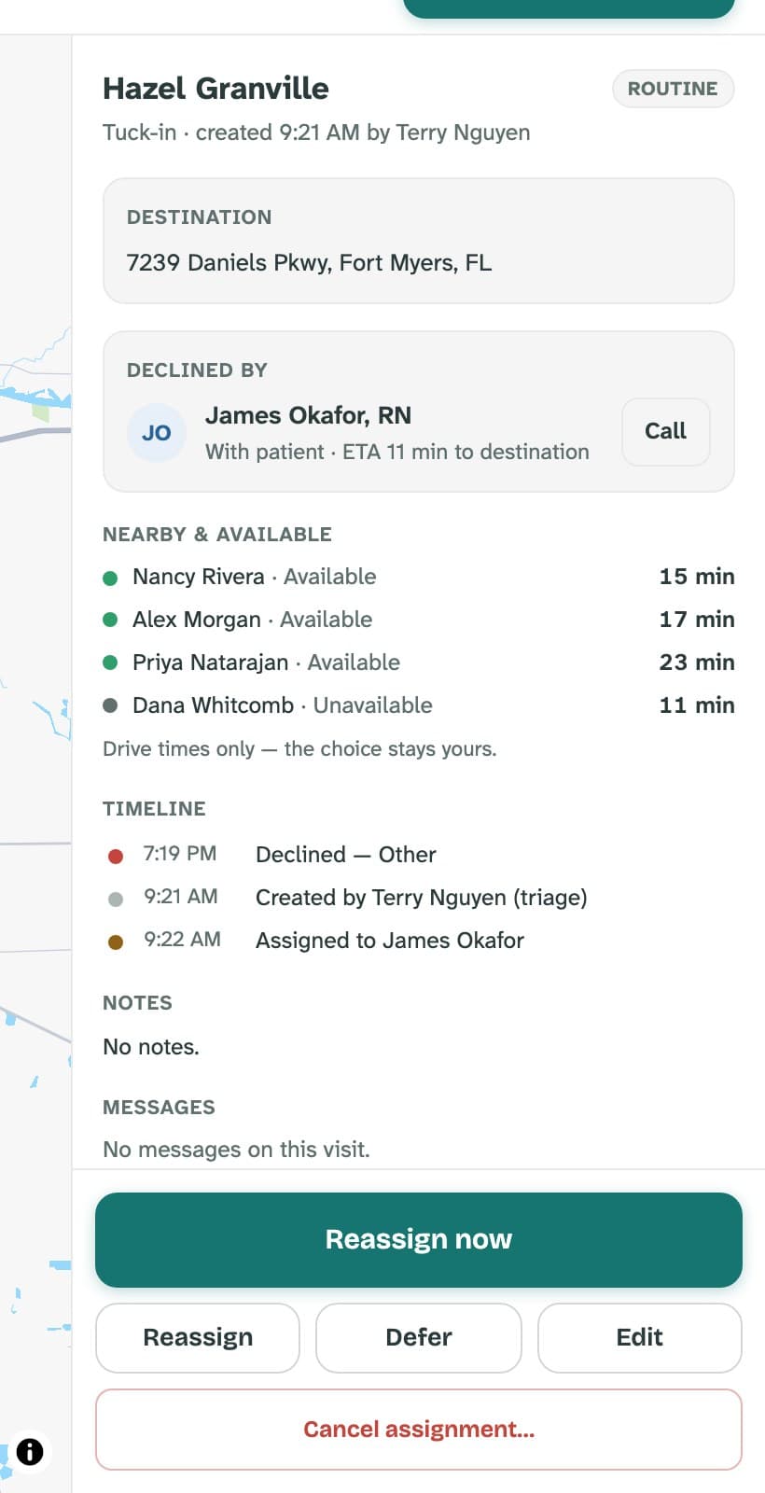765x1493 pixels.
Task: Click James Okafor's JO avatar
Action: tap(157, 433)
